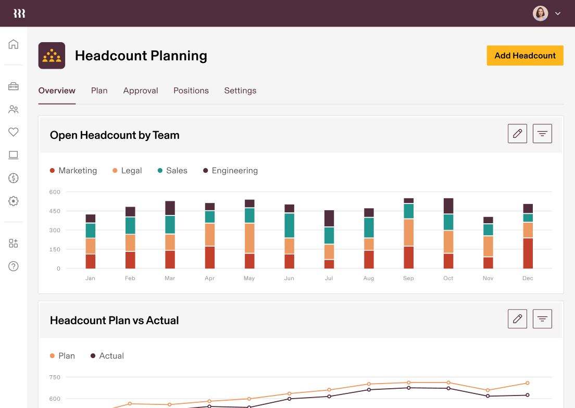Select the Home icon in the sidebar
The image size is (575, 408).
14,44
